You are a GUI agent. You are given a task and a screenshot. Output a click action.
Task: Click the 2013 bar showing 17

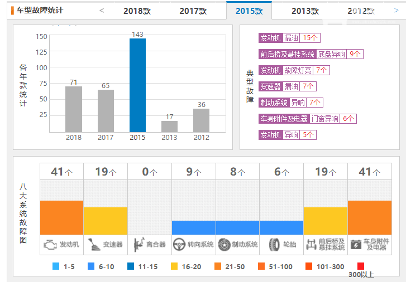point(170,127)
